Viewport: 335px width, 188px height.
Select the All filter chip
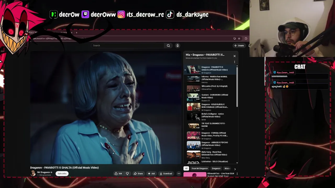pos(186,168)
